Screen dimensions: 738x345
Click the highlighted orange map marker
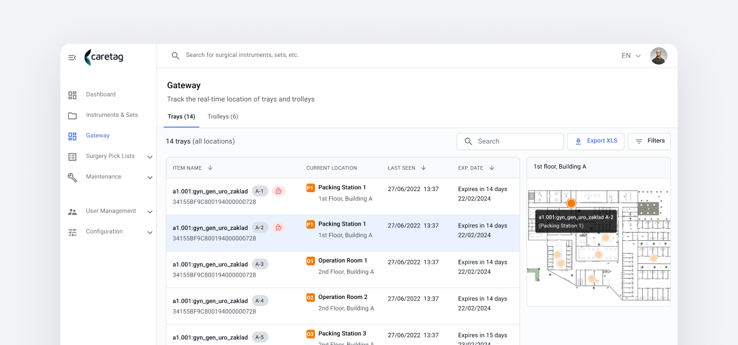[571, 203]
